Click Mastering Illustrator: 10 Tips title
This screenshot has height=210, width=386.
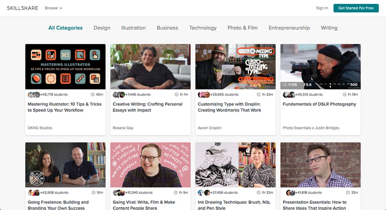coord(65,107)
